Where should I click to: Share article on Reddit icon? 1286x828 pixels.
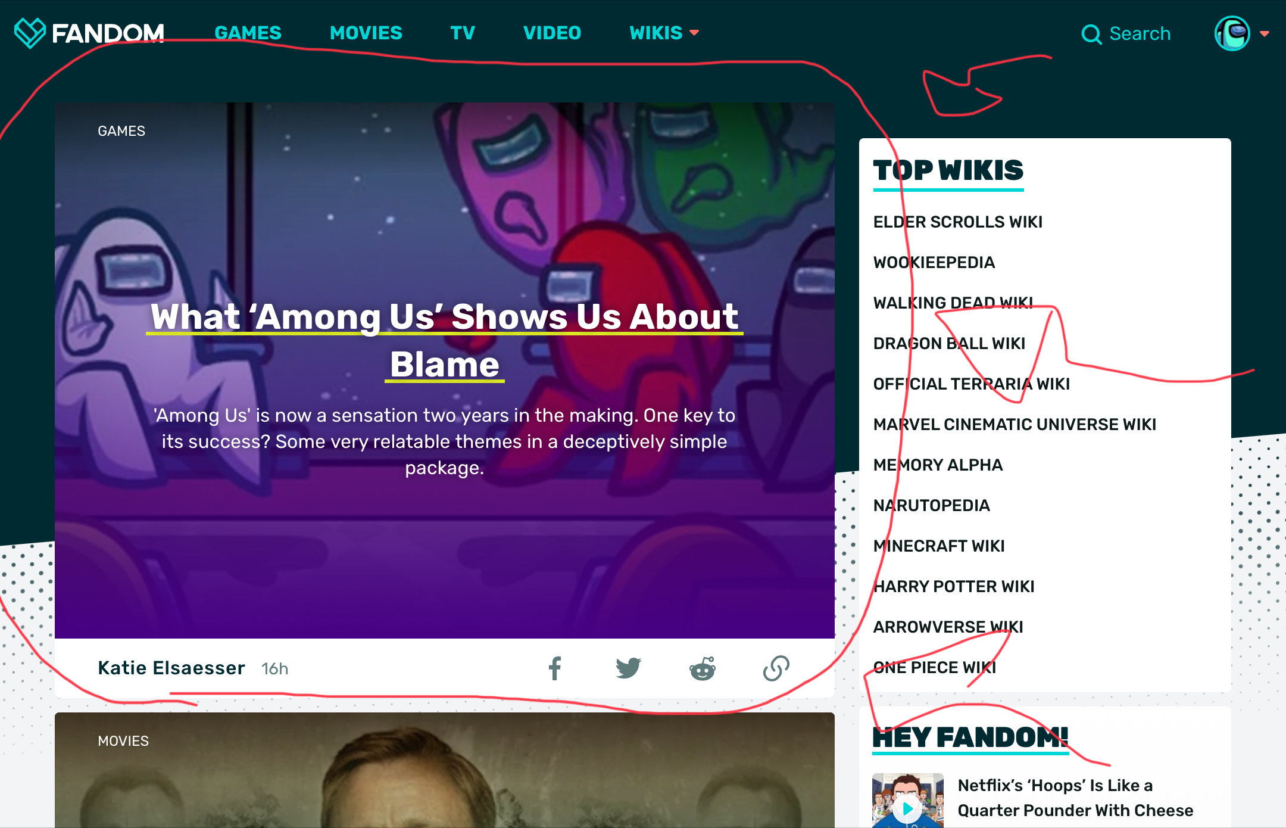(703, 668)
